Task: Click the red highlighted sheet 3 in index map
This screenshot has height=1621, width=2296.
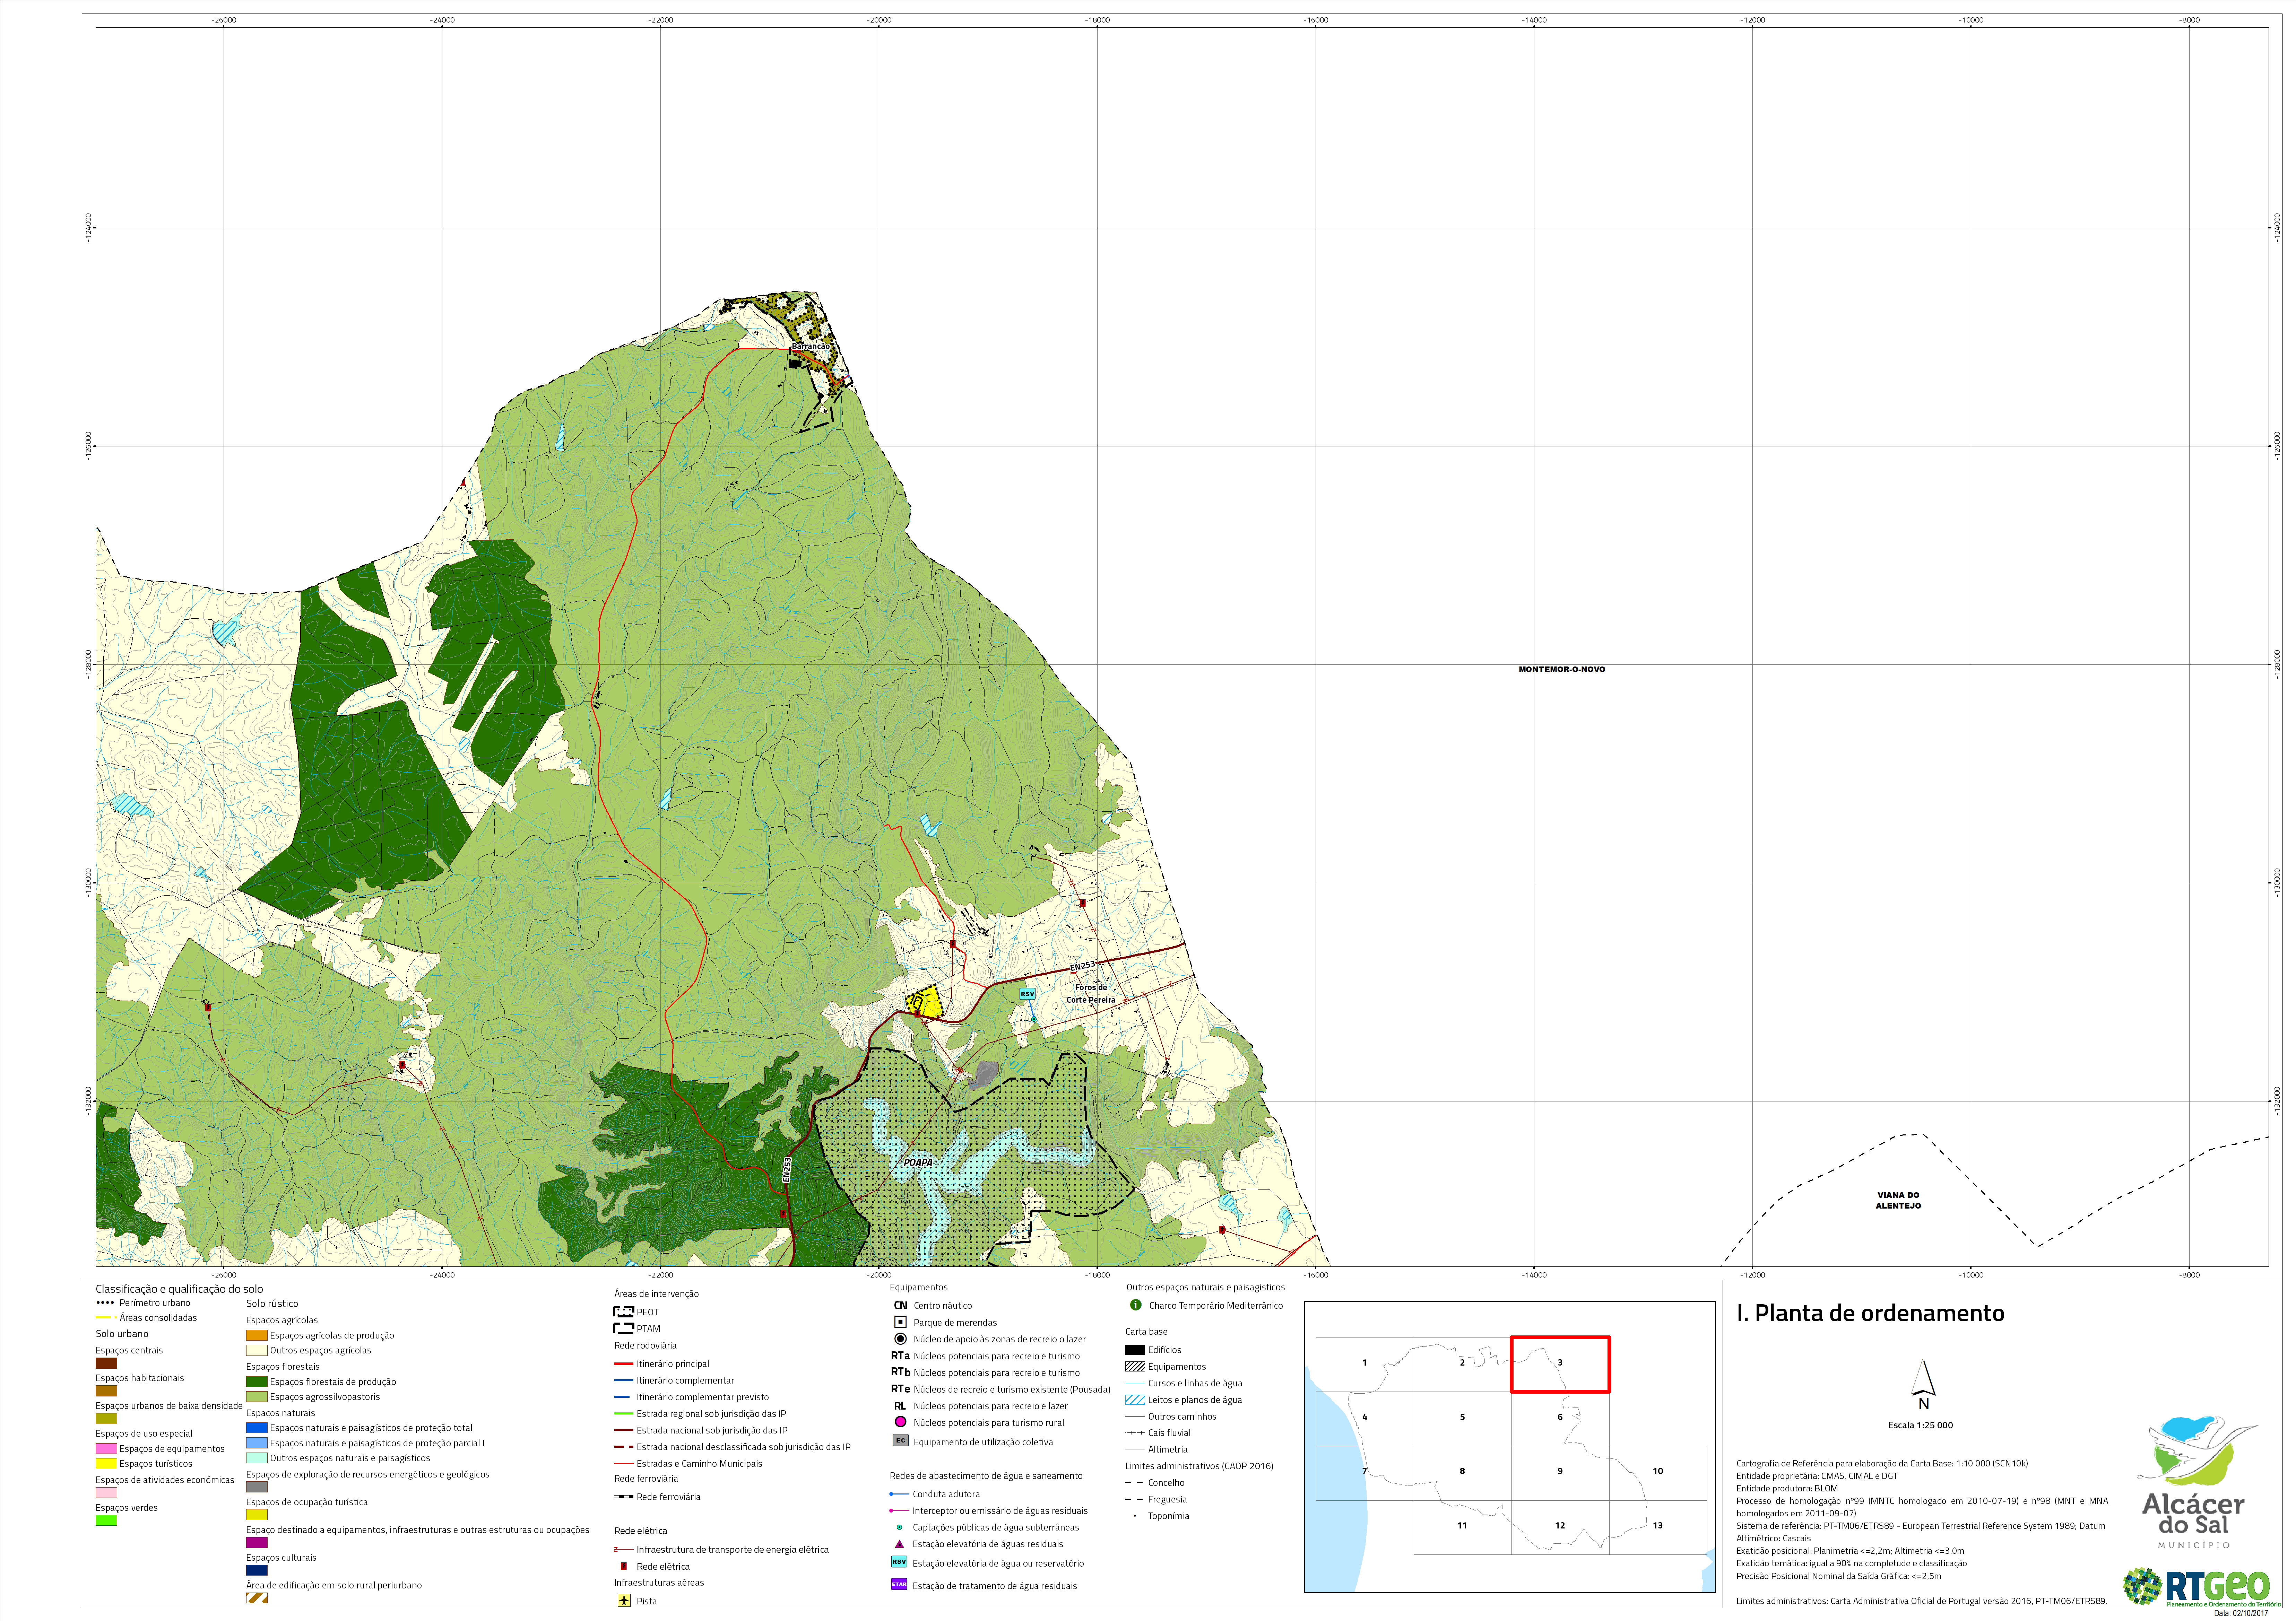Action: 1560,1364
